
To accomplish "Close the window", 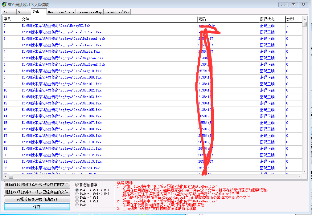I will (304, 5).
